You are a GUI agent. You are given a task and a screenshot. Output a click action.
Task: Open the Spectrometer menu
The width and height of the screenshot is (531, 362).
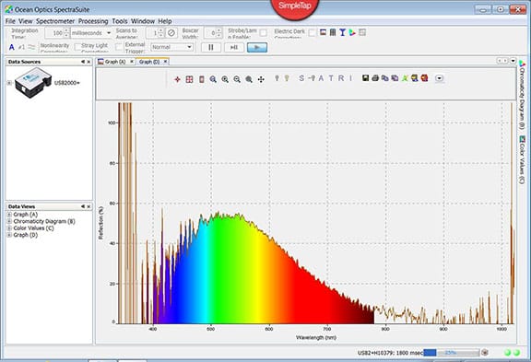(x=55, y=21)
